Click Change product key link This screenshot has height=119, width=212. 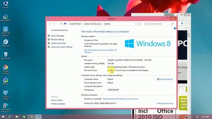pyautogui.click(x=165, y=103)
